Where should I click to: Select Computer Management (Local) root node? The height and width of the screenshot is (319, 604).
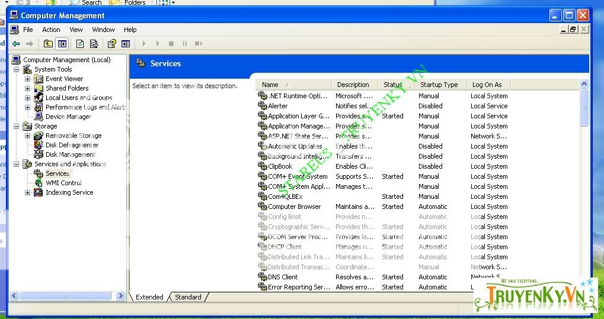pos(66,60)
